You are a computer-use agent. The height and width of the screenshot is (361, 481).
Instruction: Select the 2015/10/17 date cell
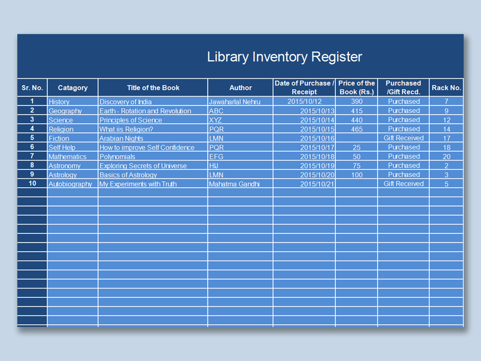[304, 147]
